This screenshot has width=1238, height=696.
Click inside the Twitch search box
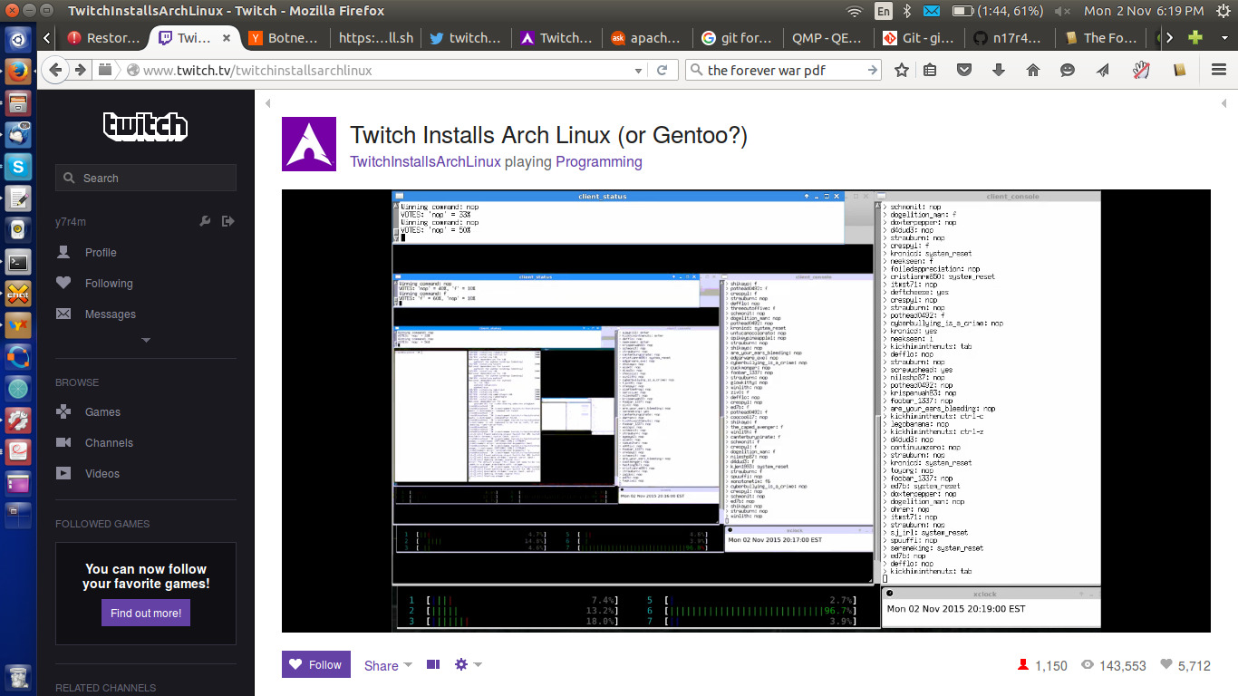click(x=145, y=178)
